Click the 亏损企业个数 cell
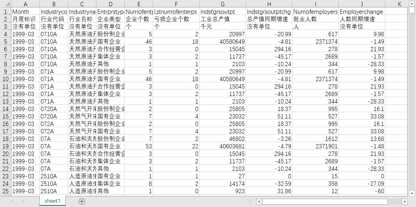This screenshot has width=416, height=207. pos(176,19)
